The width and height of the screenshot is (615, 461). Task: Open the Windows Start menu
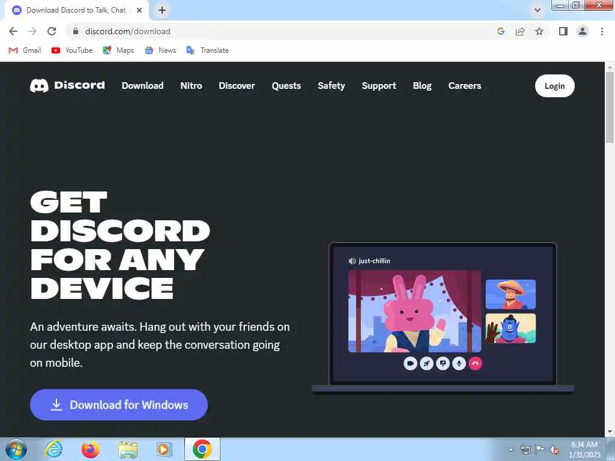point(16,449)
